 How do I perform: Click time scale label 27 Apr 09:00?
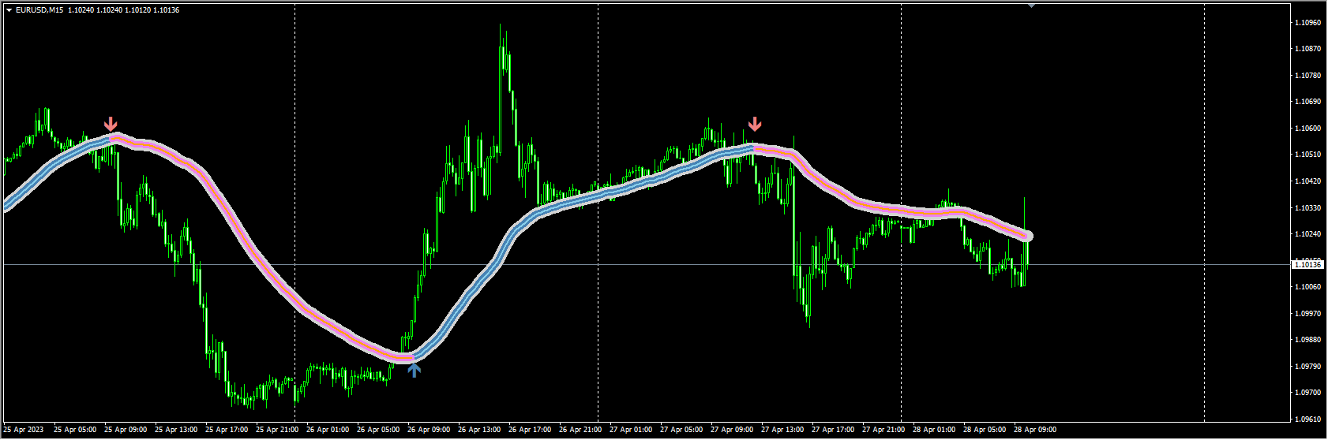(732, 430)
